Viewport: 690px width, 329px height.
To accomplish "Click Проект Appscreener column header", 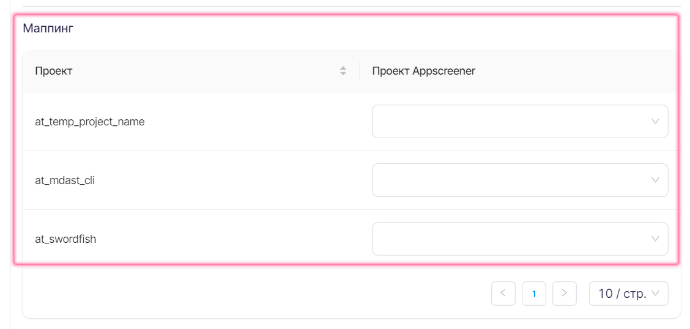I will click(x=423, y=71).
